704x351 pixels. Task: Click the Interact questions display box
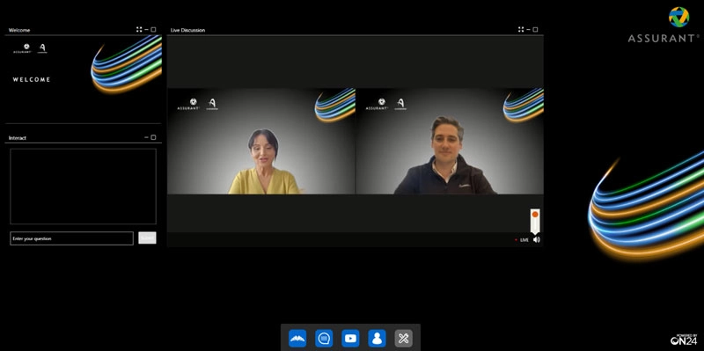coord(83,186)
